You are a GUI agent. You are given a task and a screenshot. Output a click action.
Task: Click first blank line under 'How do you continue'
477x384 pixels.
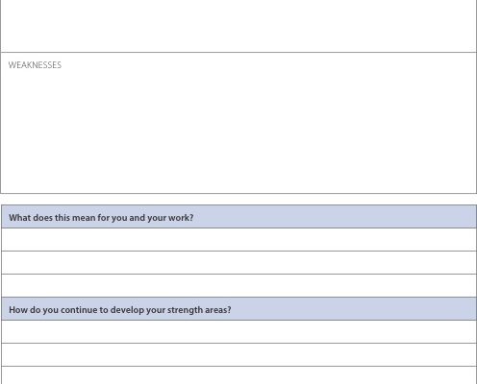(238, 332)
